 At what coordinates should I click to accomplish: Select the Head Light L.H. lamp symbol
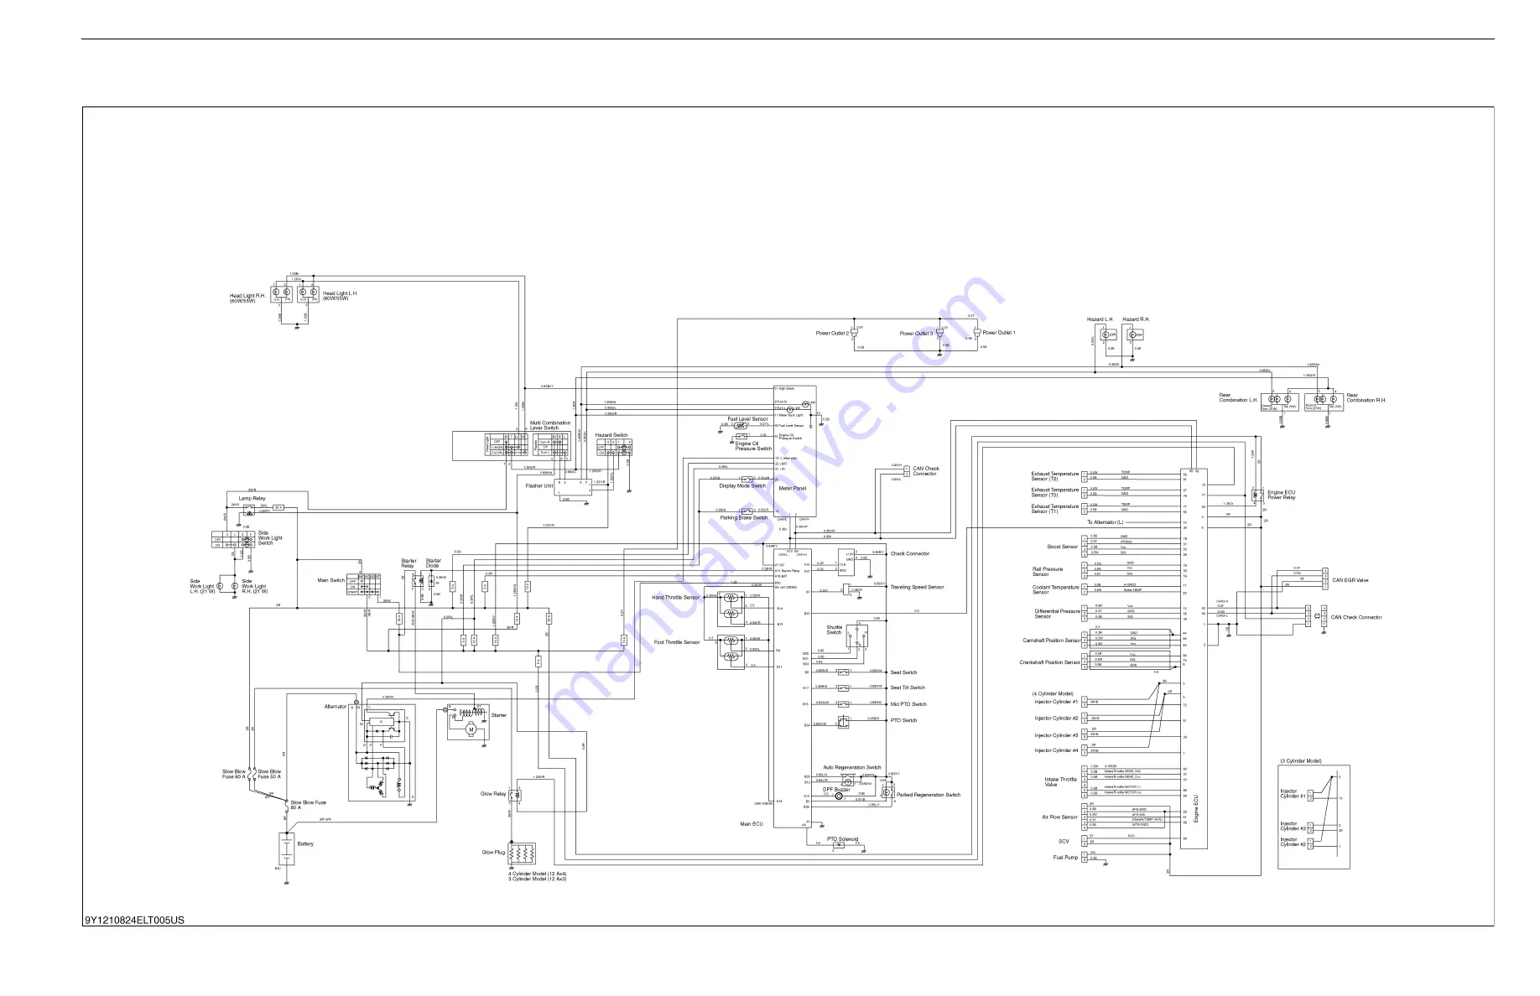pyautogui.click(x=309, y=293)
